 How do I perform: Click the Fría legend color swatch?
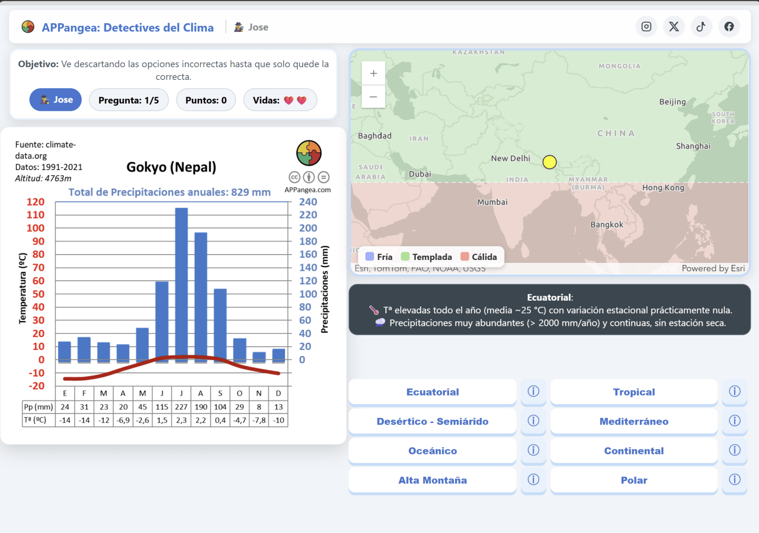pyautogui.click(x=370, y=257)
